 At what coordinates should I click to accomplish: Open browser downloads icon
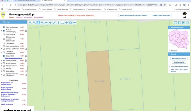click(x=176, y=5)
